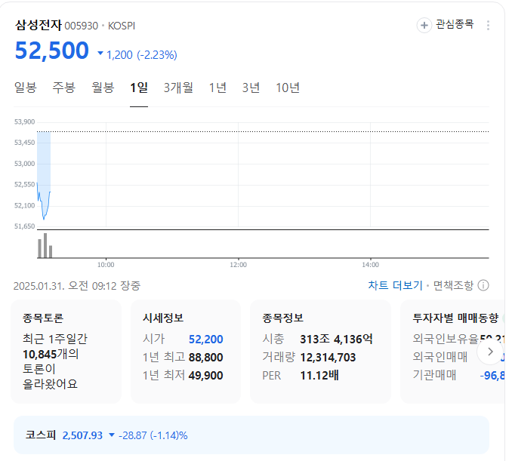Add Samsung Electronics to watchlist with plus icon
The height and width of the screenshot is (461, 512).
424,25
